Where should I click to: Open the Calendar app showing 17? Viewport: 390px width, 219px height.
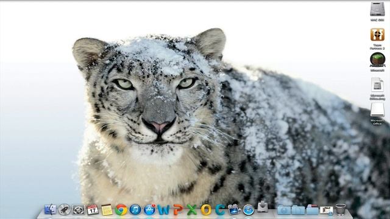[x=93, y=210]
